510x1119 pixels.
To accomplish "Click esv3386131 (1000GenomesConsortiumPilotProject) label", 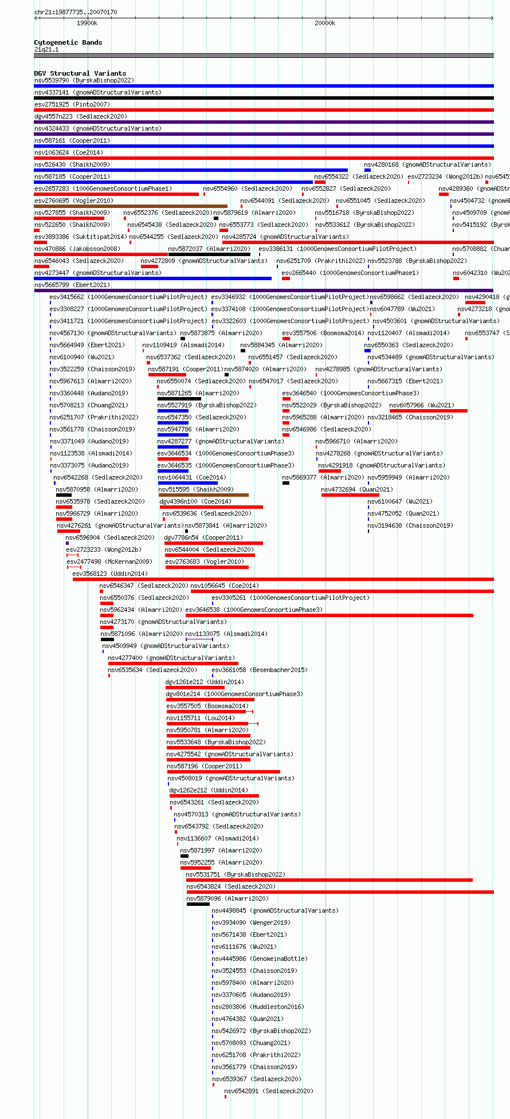I will coord(338,249).
